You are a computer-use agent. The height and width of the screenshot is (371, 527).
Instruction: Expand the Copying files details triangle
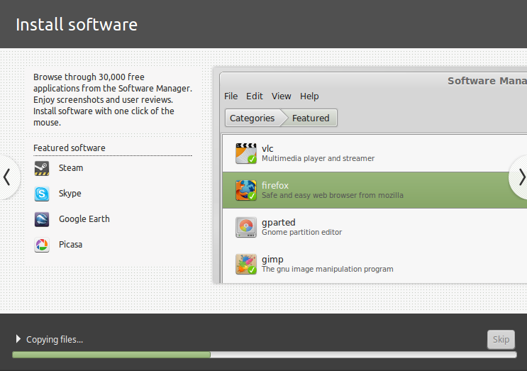point(18,339)
